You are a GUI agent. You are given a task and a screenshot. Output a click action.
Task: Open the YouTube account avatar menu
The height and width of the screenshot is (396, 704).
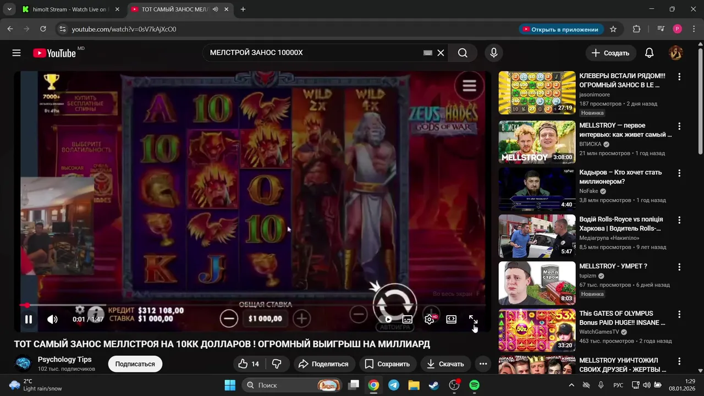675,53
